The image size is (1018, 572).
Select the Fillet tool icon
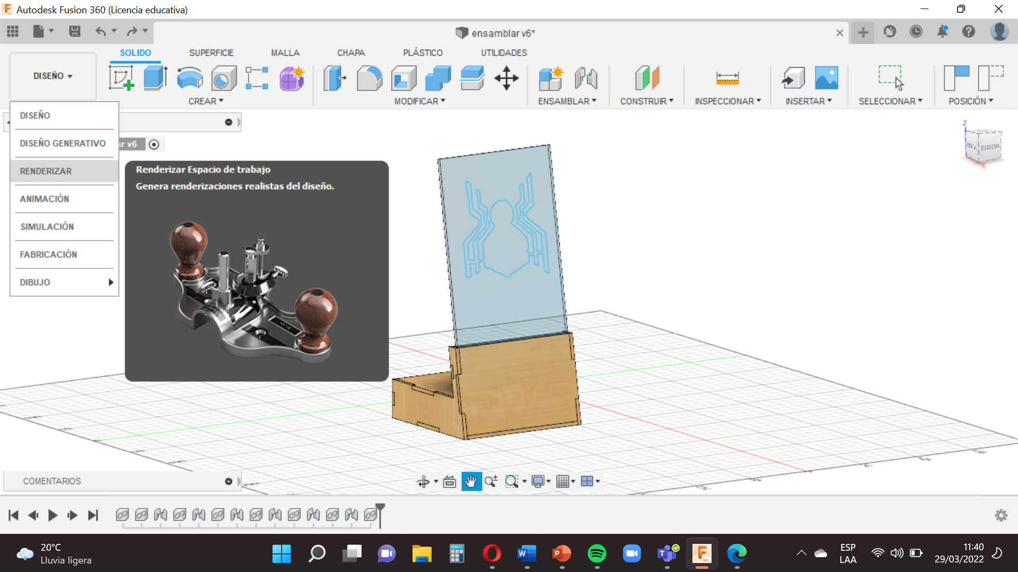369,78
